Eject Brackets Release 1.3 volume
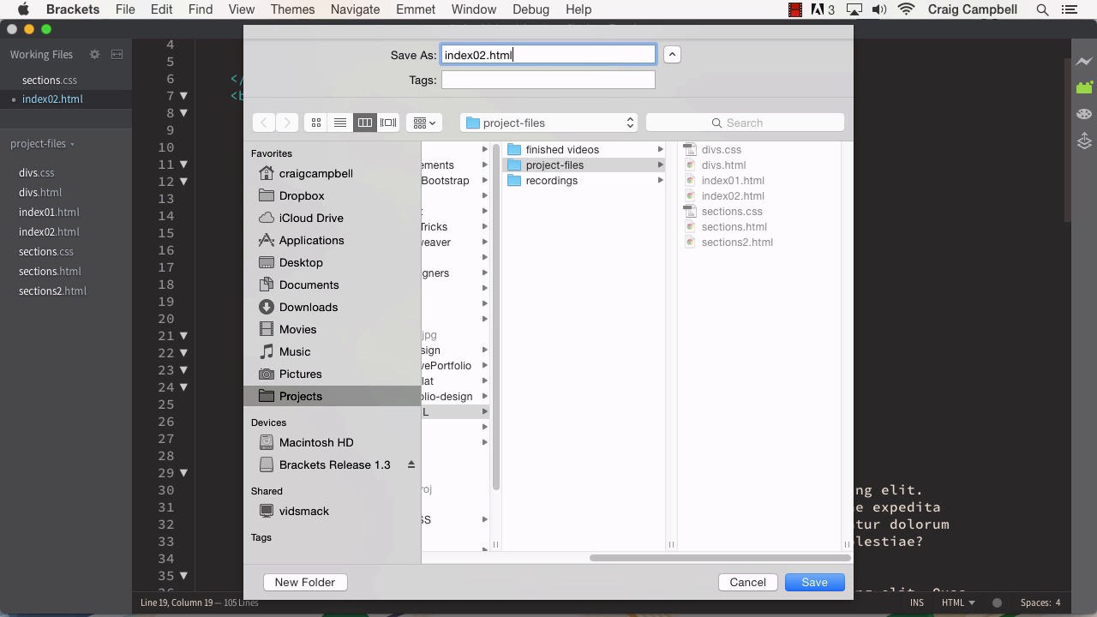The height and width of the screenshot is (617, 1097). tap(411, 464)
